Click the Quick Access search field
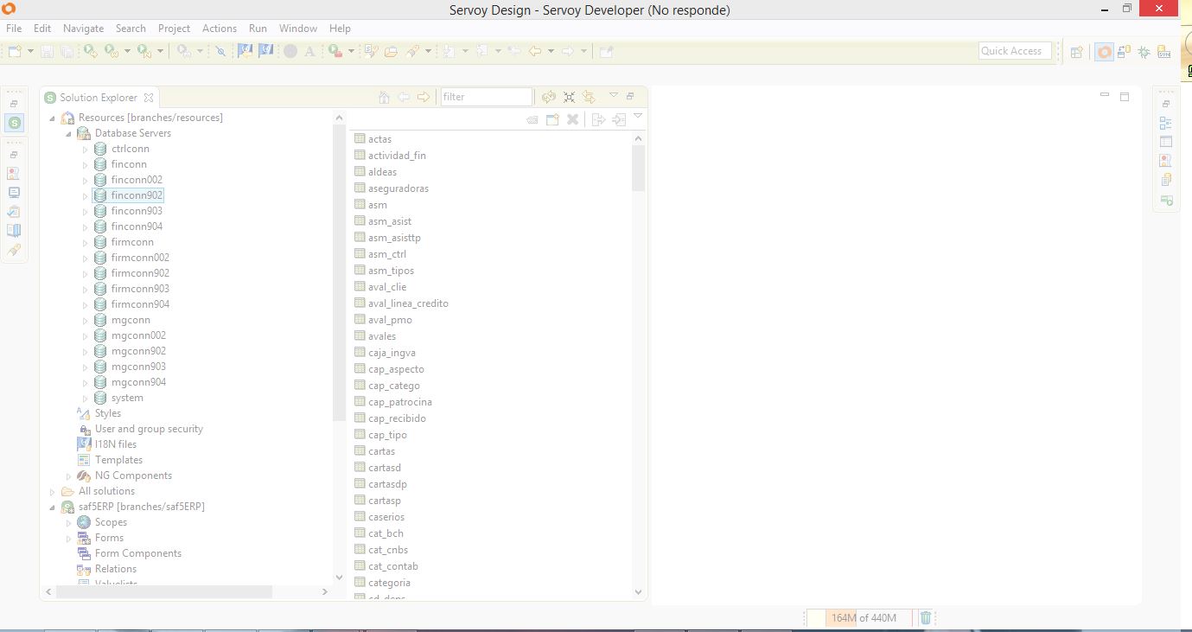This screenshot has width=1192, height=632. [1015, 51]
